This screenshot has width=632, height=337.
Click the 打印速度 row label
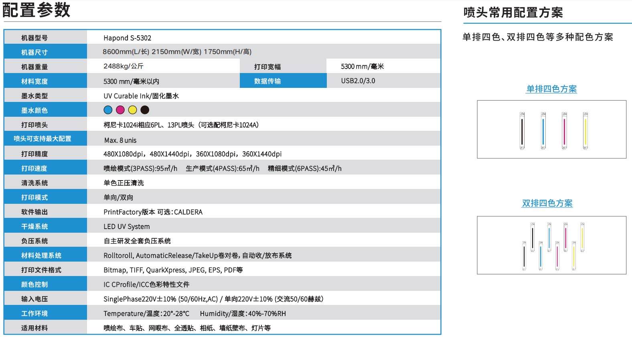pyautogui.click(x=34, y=168)
